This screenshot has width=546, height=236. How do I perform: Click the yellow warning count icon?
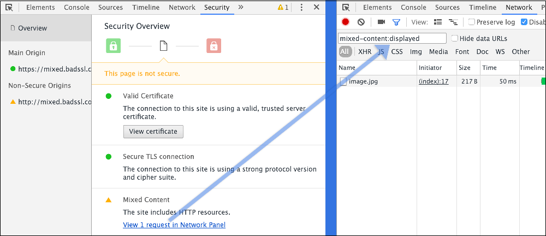[283, 7]
